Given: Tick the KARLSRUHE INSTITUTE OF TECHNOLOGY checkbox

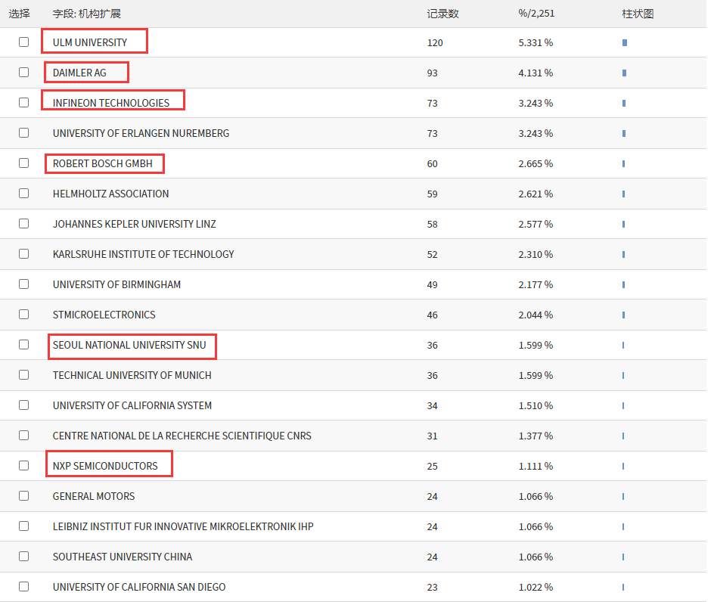Looking at the screenshot, I should point(23,253).
